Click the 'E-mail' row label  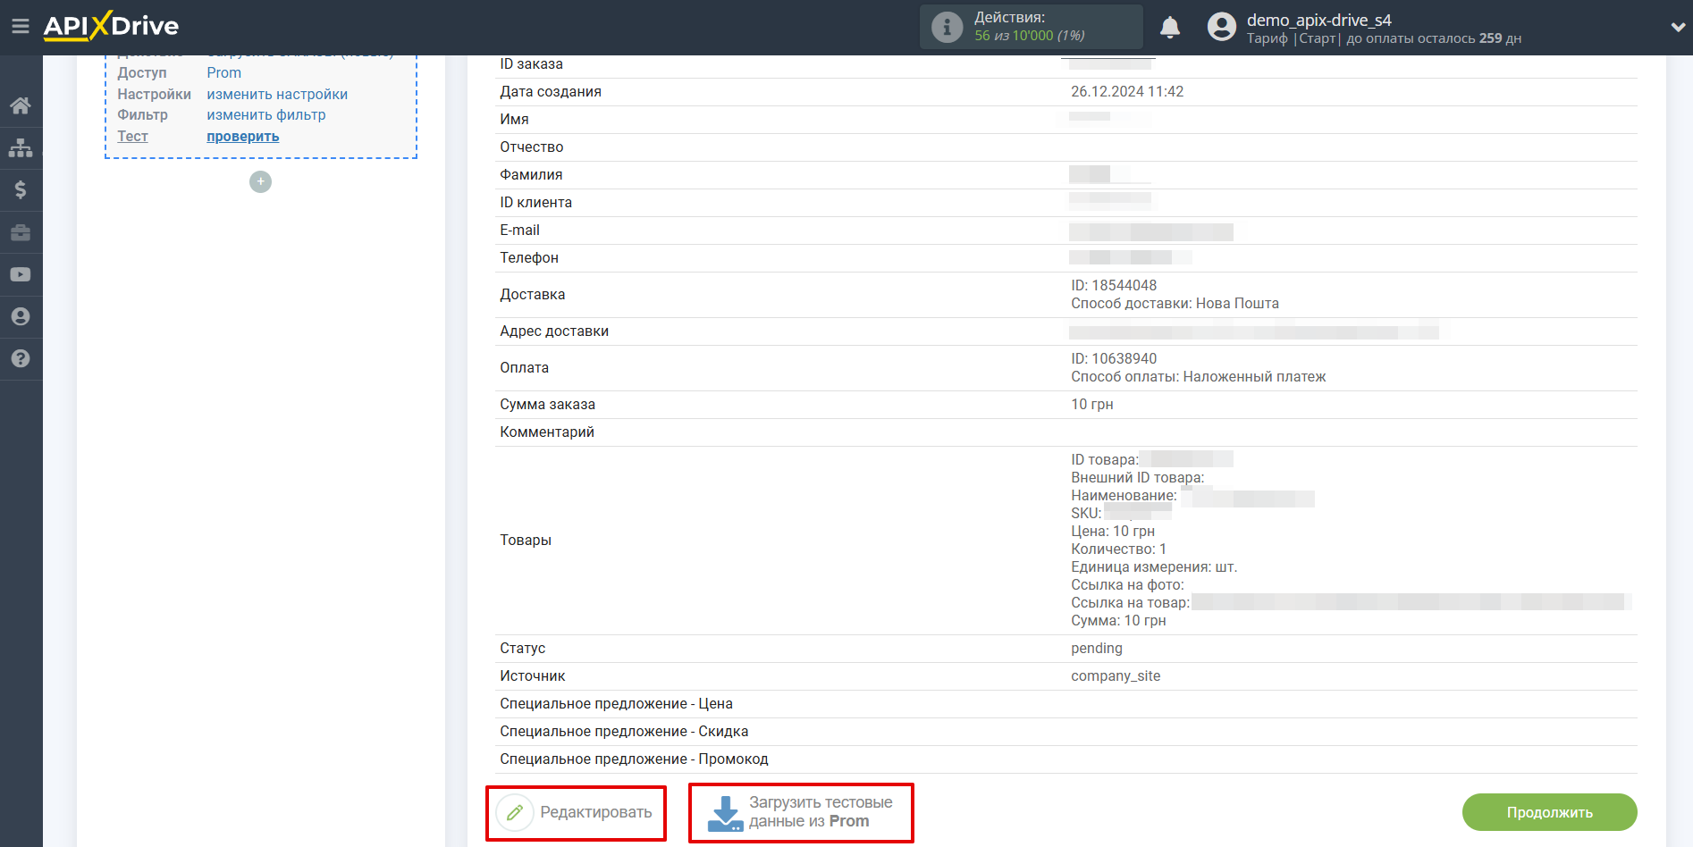(x=519, y=230)
